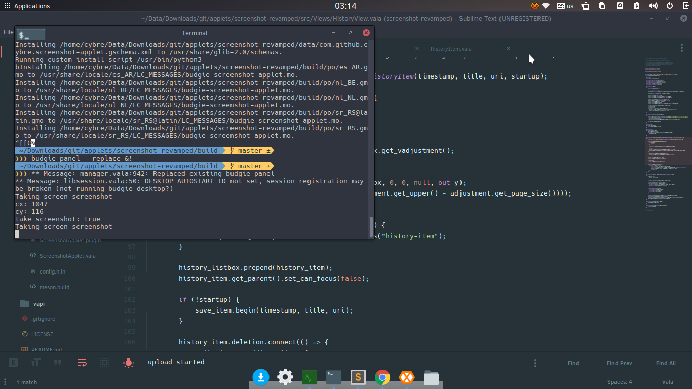Image resolution: width=692 pixels, height=389 pixels.
Task: Click the clock showing 03:14
Action: tap(345, 6)
